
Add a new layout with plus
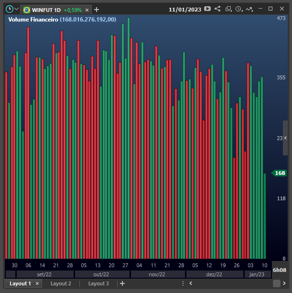coord(122,283)
